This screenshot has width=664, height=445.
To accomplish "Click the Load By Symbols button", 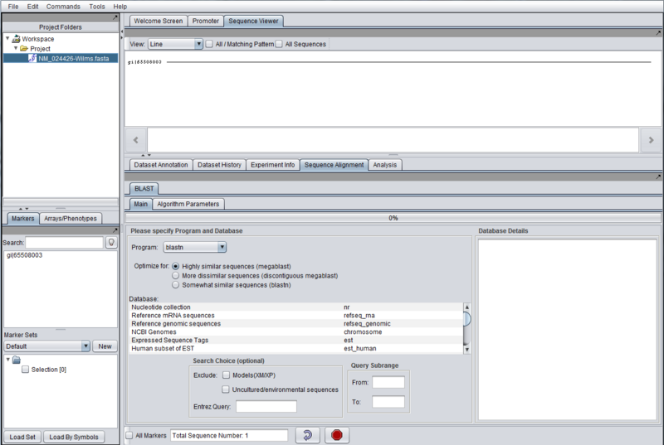I will [73, 437].
